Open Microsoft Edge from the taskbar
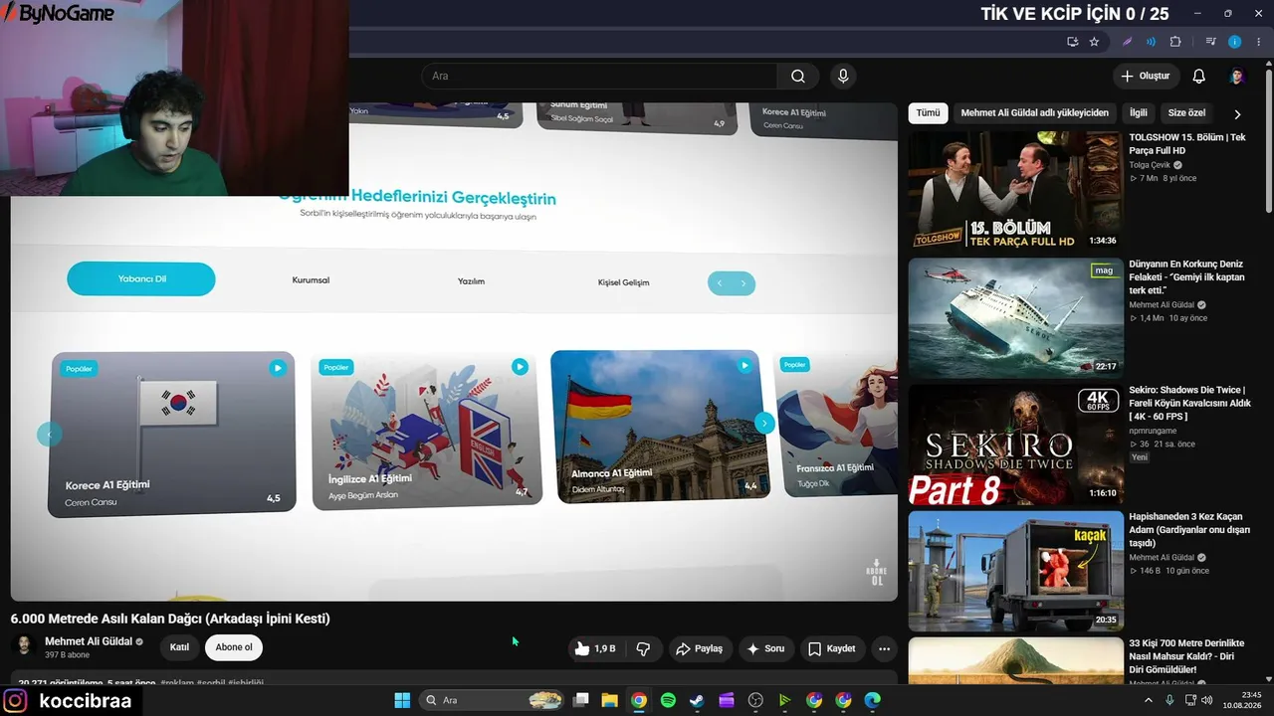This screenshot has height=716, width=1274. coord(873,700)
